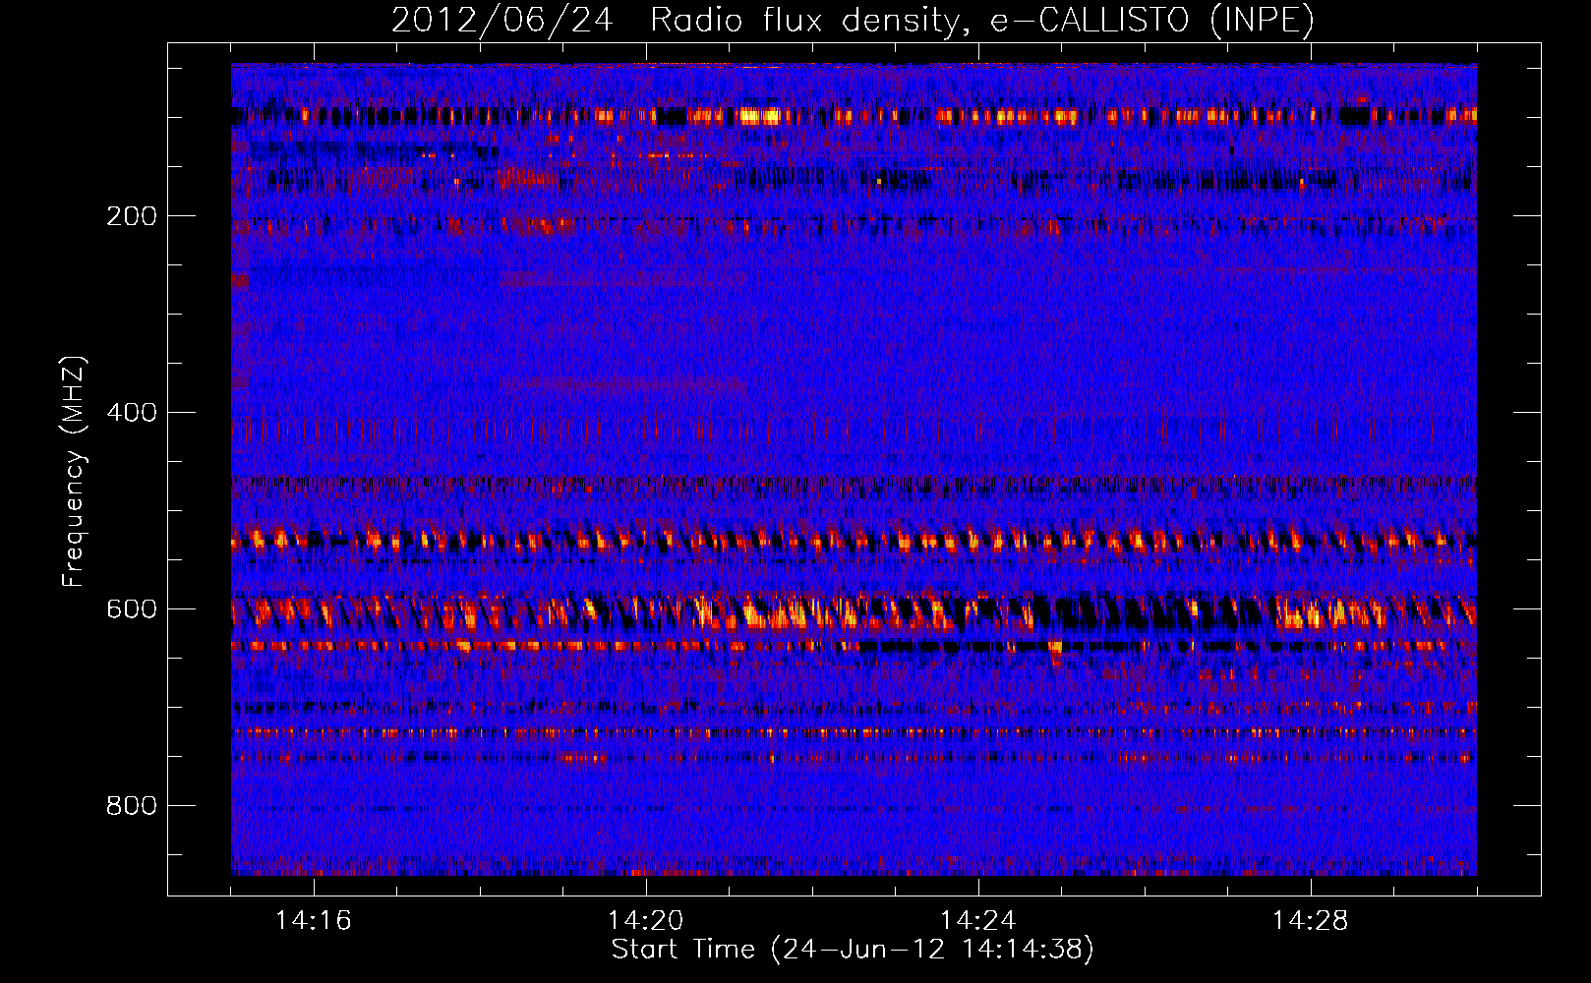Click the 'Frequency (MHZ)' axis title
This screenshot has height=983, width=1591.
74,472
